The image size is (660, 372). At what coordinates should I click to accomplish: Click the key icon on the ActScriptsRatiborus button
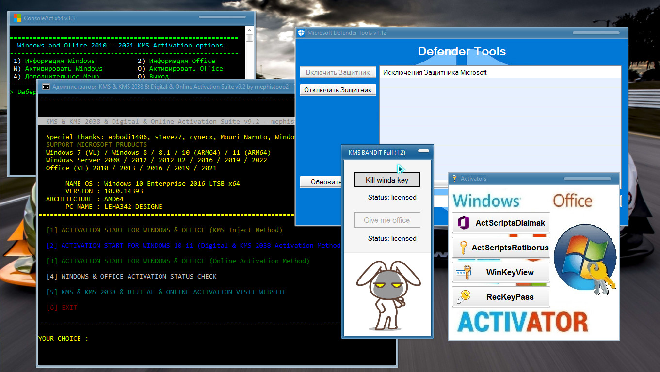click(x=463, y=248)
